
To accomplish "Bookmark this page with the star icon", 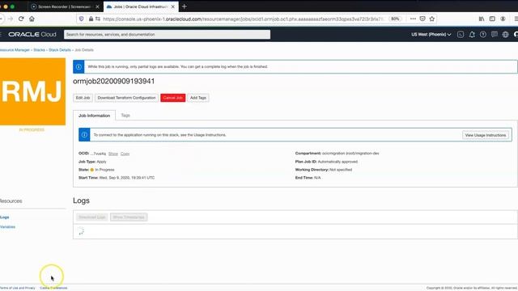I will click(x=431, y=19).
